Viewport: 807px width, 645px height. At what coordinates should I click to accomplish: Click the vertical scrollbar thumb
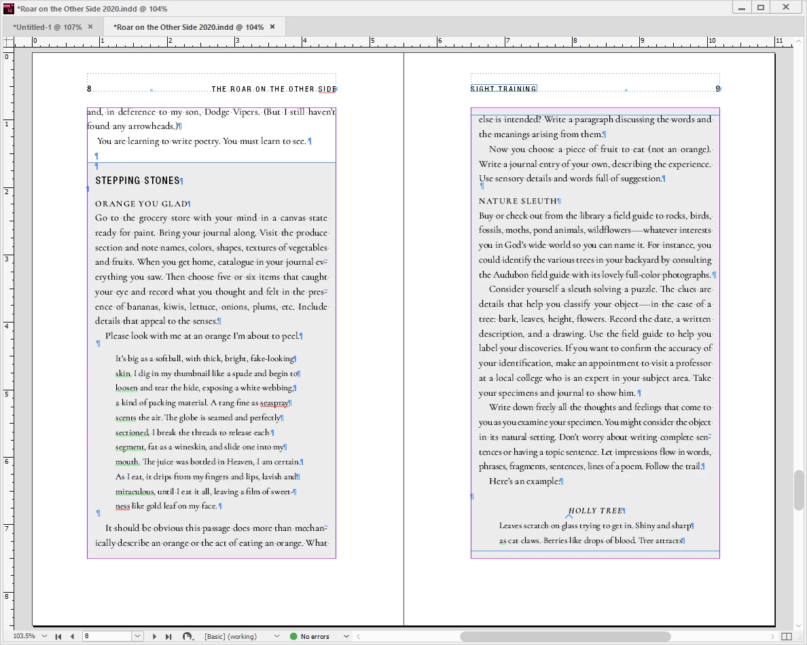pos(799,490)
